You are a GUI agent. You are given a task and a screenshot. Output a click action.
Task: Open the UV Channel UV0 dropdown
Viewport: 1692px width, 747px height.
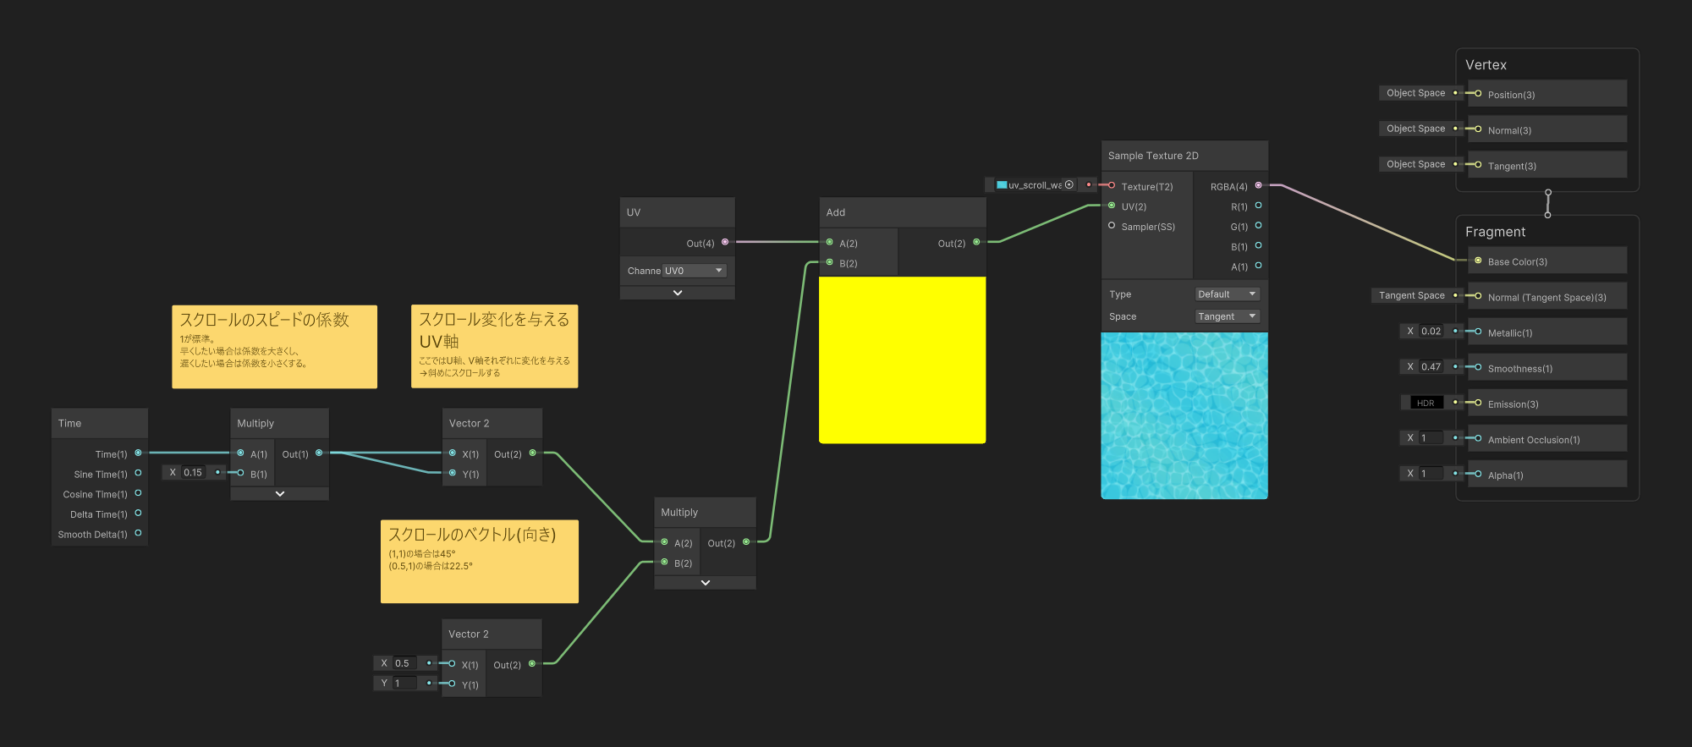pyautogui.click(x=695, y=271)
